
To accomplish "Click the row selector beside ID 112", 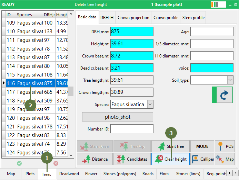I will (x=4, y=49).
